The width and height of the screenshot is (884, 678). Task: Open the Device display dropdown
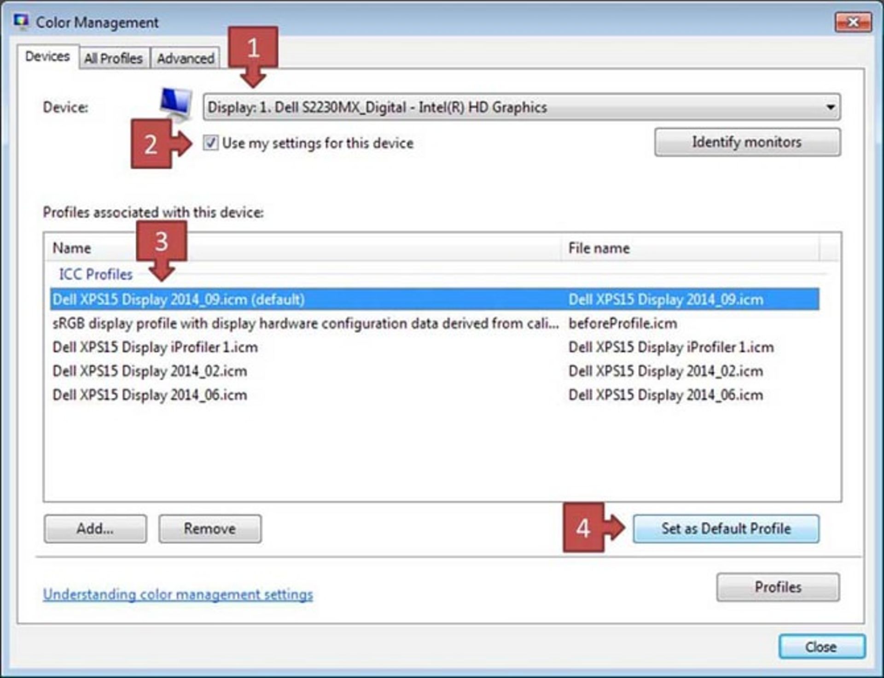pos(522,107)
